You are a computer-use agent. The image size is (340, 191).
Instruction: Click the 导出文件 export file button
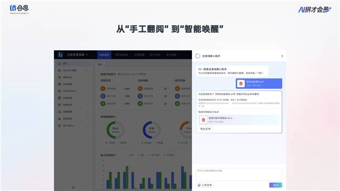tap(205, 129)
